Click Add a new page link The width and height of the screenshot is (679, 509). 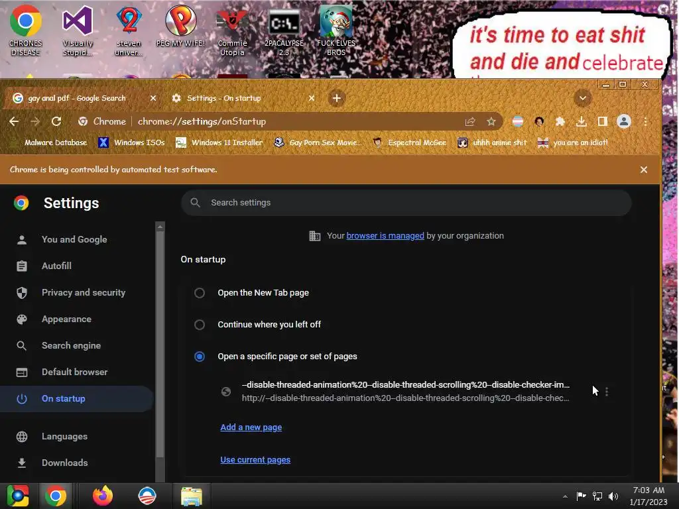click(251, 427)
